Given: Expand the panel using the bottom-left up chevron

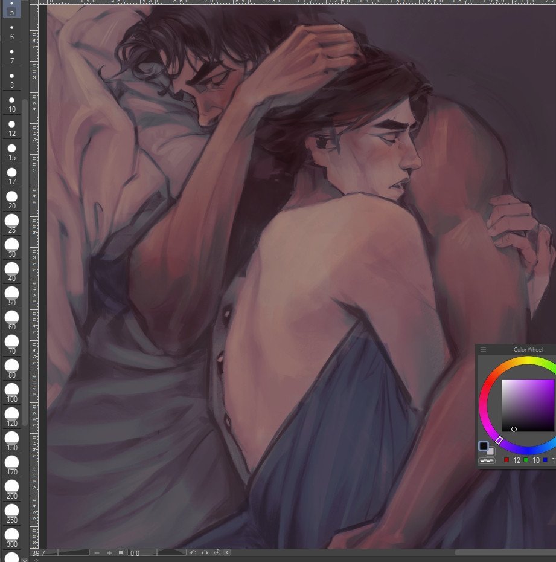Looking at the screenshot, I should point(36,560).
